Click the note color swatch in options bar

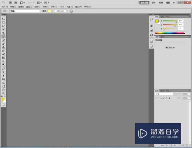(x=49, y=11)
